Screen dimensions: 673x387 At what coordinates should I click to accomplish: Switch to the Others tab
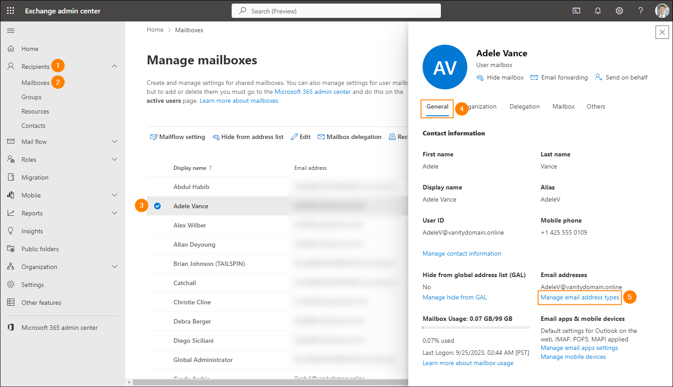point(596,107)
